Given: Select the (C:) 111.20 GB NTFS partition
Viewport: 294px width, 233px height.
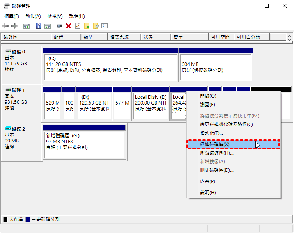Looking at the screenshot, I should click(x=110, y=65).
